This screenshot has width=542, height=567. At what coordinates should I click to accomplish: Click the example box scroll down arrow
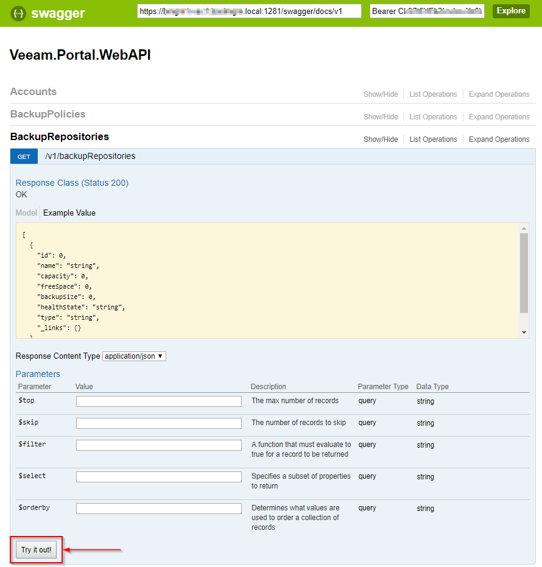pyautogui.click(x=524, y=333)
